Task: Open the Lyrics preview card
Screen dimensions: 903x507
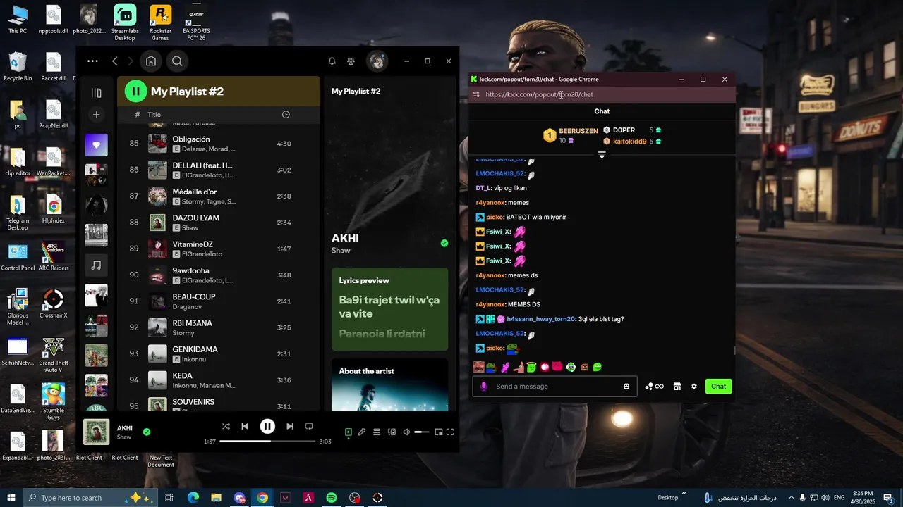Action: pyautogui.click(x=389, y=309)
